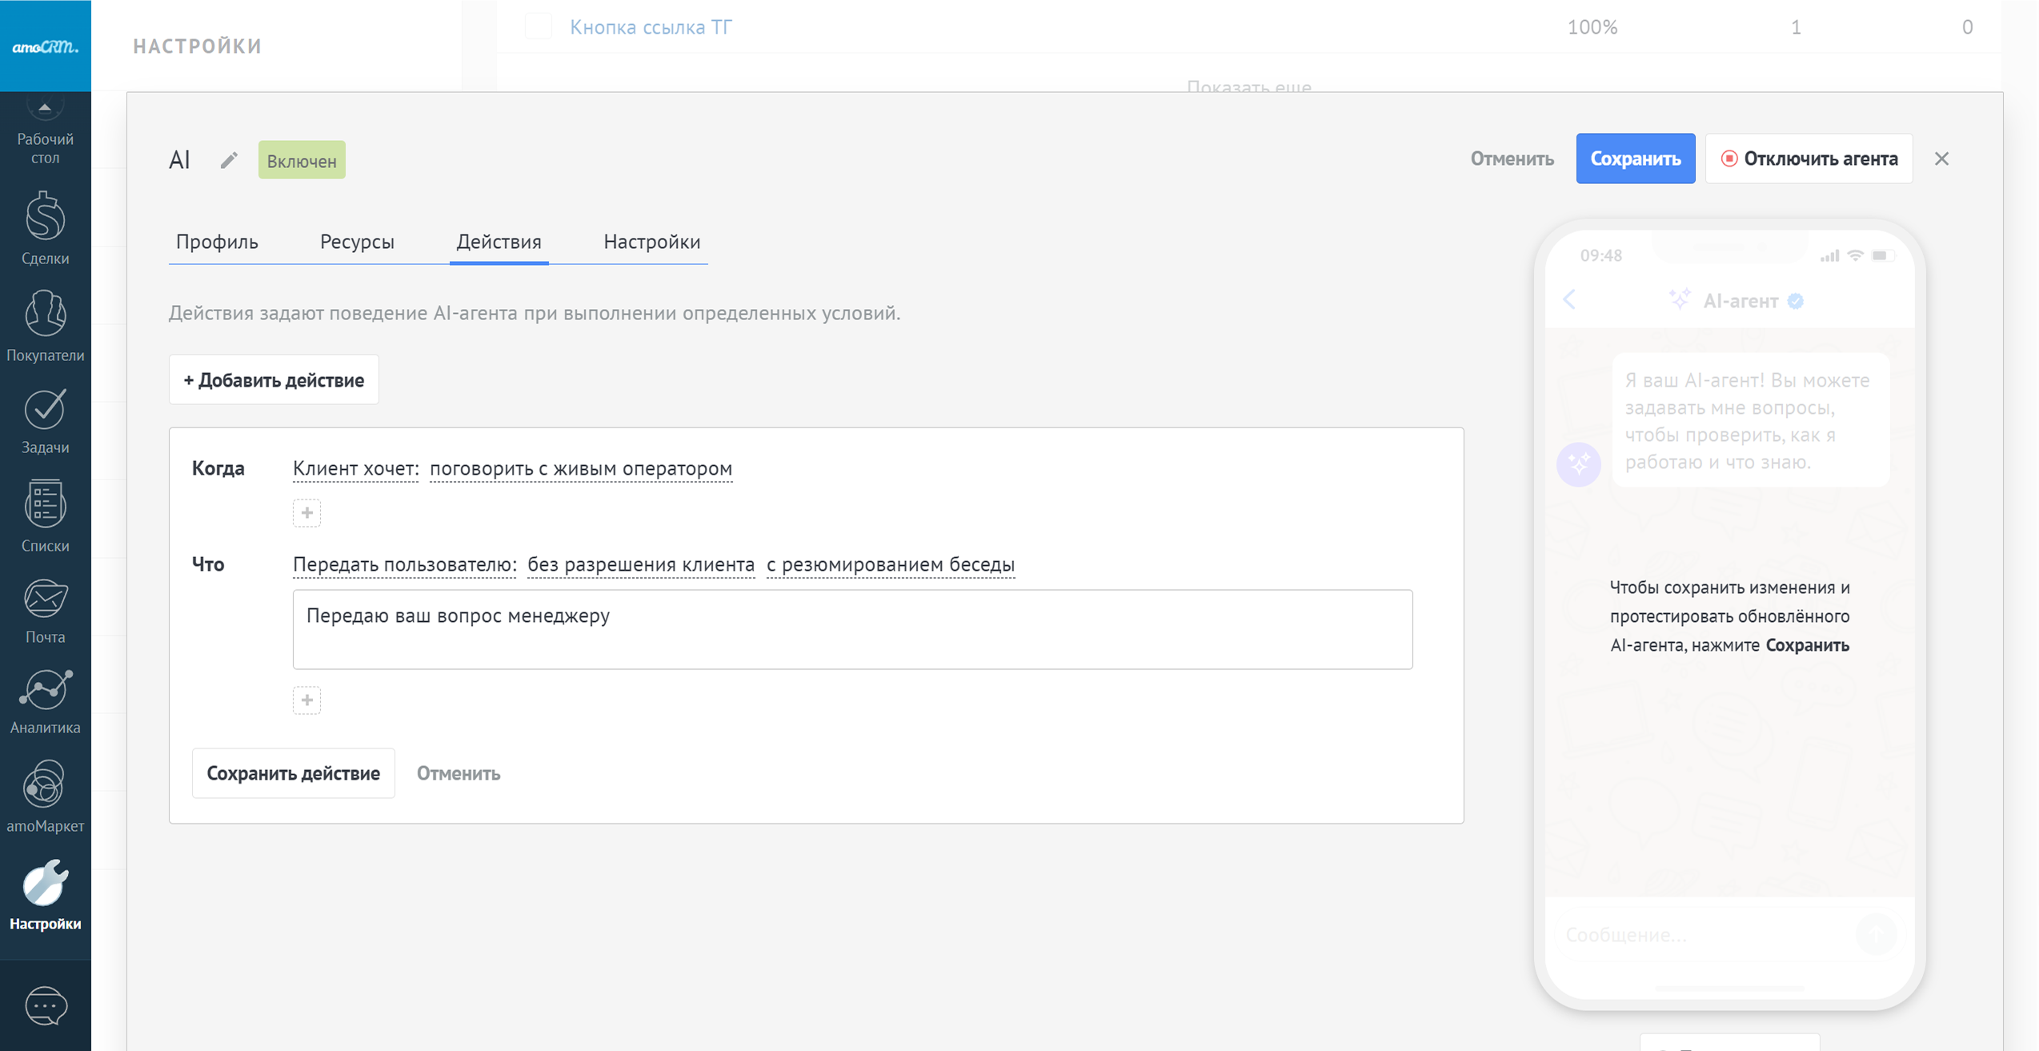Click the Отключить агента button
Screen dimensions: 2039x1051
[x=1809, y=158]
